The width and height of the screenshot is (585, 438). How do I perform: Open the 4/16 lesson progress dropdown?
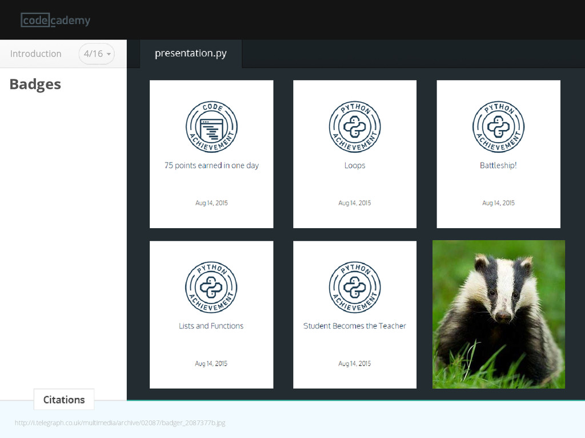[97, 54]
